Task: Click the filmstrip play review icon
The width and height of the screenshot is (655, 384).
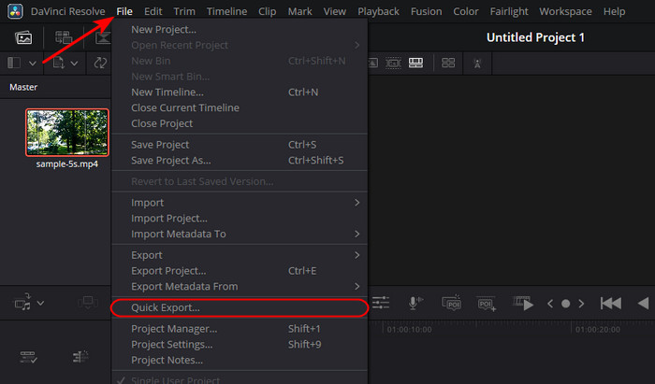Action: [523, 303]
